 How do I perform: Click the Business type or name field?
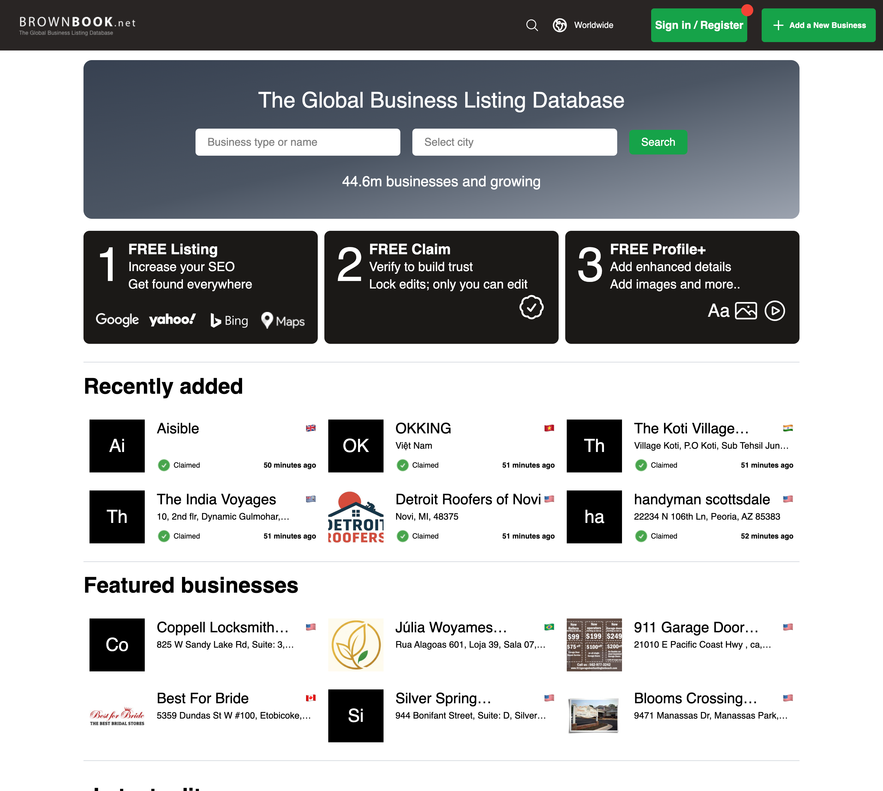tap(298, 142)
